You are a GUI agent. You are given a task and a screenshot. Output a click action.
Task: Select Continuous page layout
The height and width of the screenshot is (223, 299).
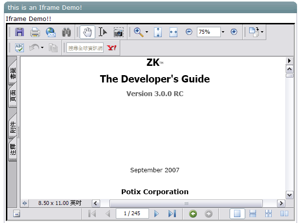coord(253,214)
